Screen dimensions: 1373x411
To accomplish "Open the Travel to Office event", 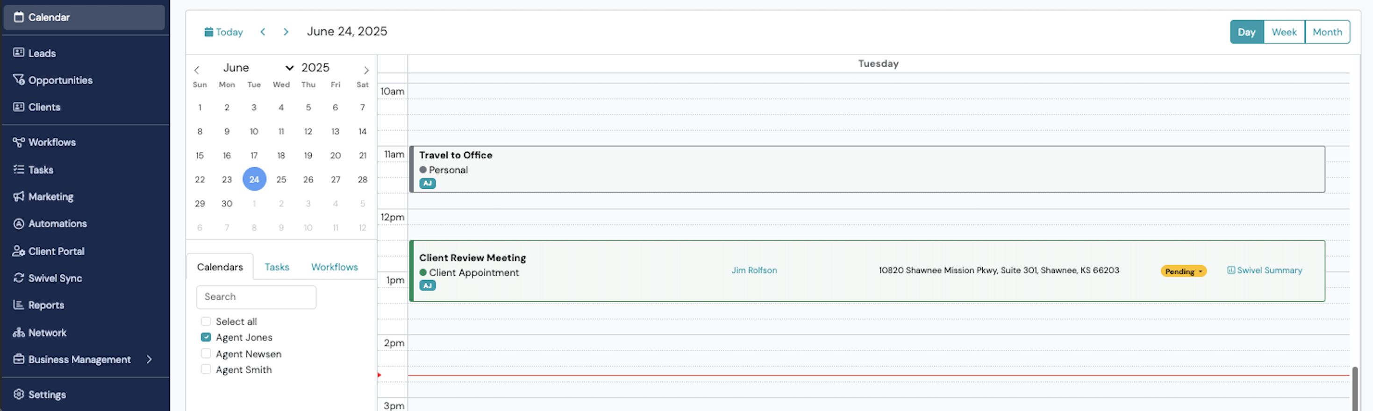I will coord(867,169).
